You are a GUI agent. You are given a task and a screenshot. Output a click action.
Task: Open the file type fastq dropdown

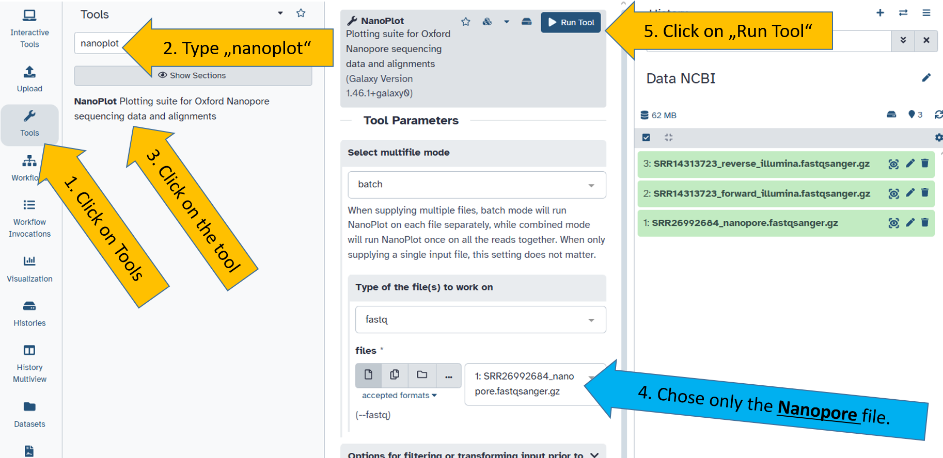tap(480, 320)
